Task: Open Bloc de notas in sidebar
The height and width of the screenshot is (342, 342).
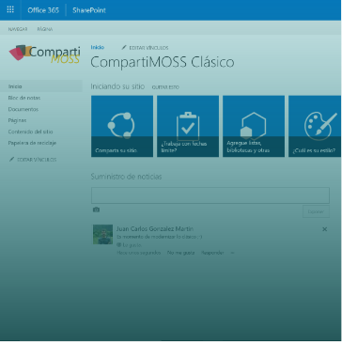Action: 24,98
